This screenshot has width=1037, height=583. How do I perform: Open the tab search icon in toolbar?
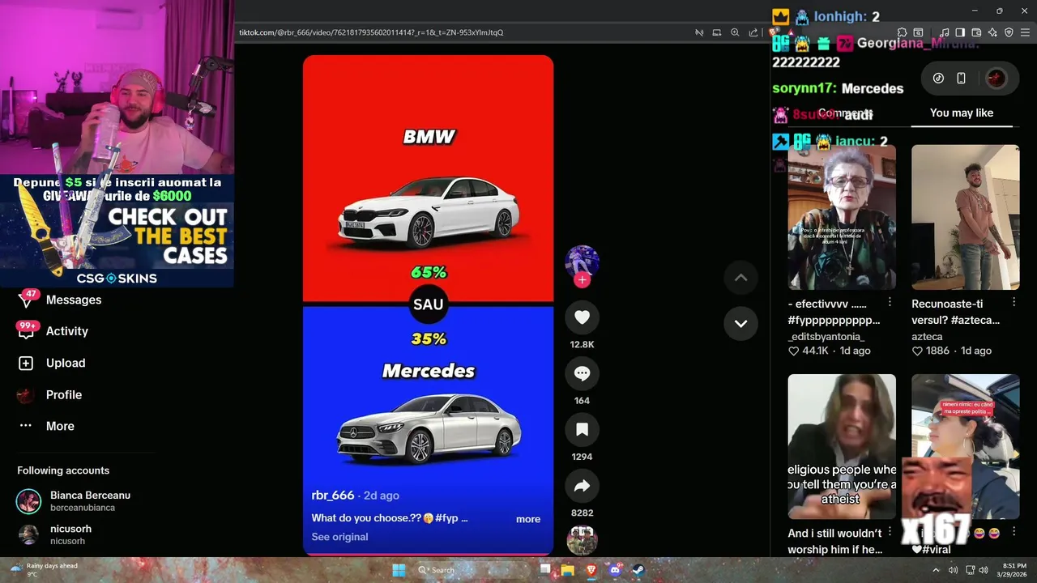coord(918,32)
